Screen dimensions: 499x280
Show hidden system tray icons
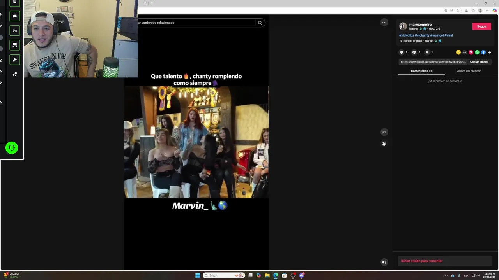coord(446,275)
